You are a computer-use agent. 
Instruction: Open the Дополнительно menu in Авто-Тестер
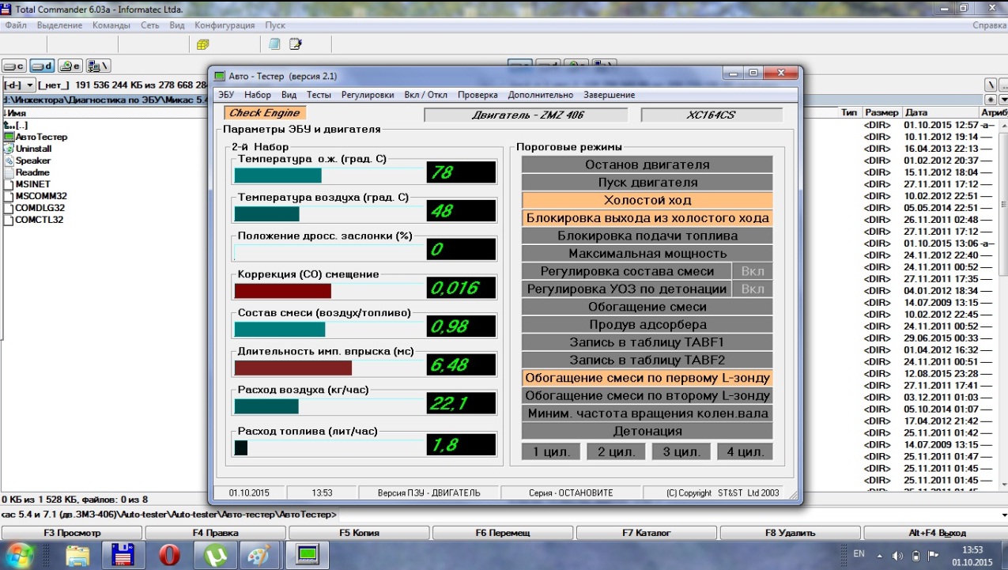(541, 95)
